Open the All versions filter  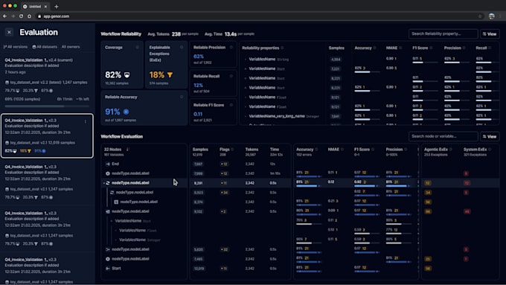point(15,47)
